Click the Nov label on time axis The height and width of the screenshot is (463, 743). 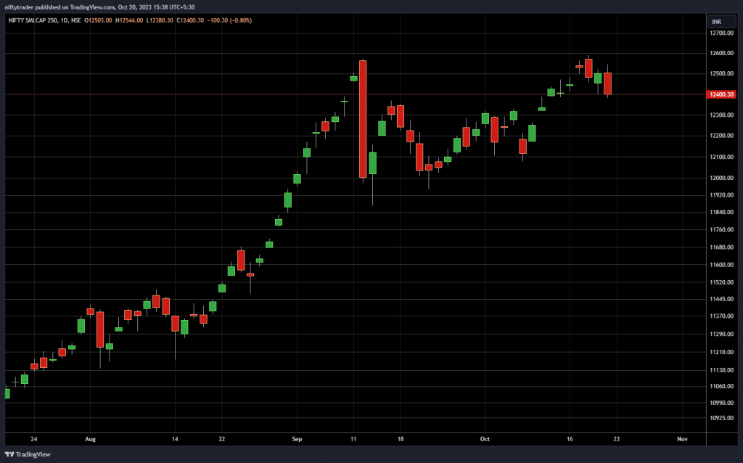coord(682,439)
